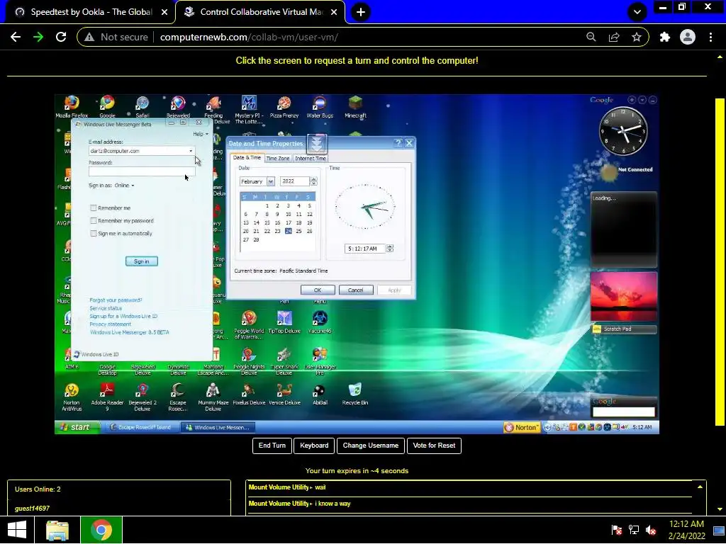Open the Help menu dropdown in Messenger

pos(201,134)
